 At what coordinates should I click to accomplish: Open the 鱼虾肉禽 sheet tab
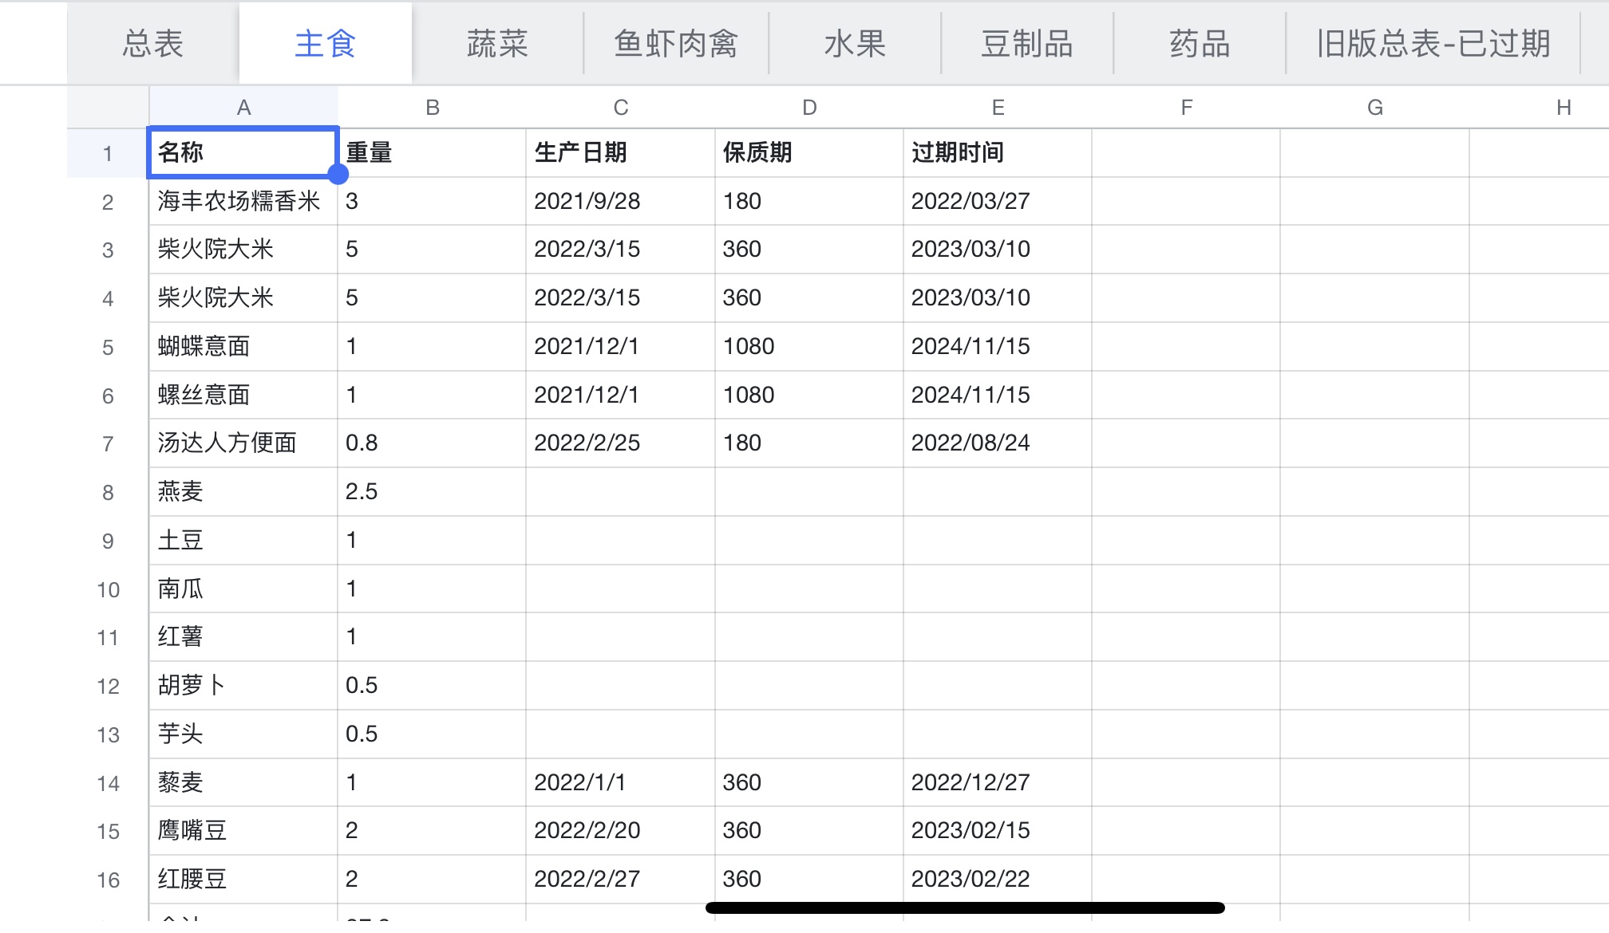point(675,44)
